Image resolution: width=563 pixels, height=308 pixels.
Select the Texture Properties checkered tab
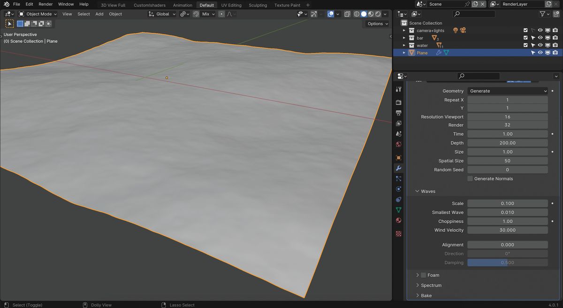tap(398, 233)
